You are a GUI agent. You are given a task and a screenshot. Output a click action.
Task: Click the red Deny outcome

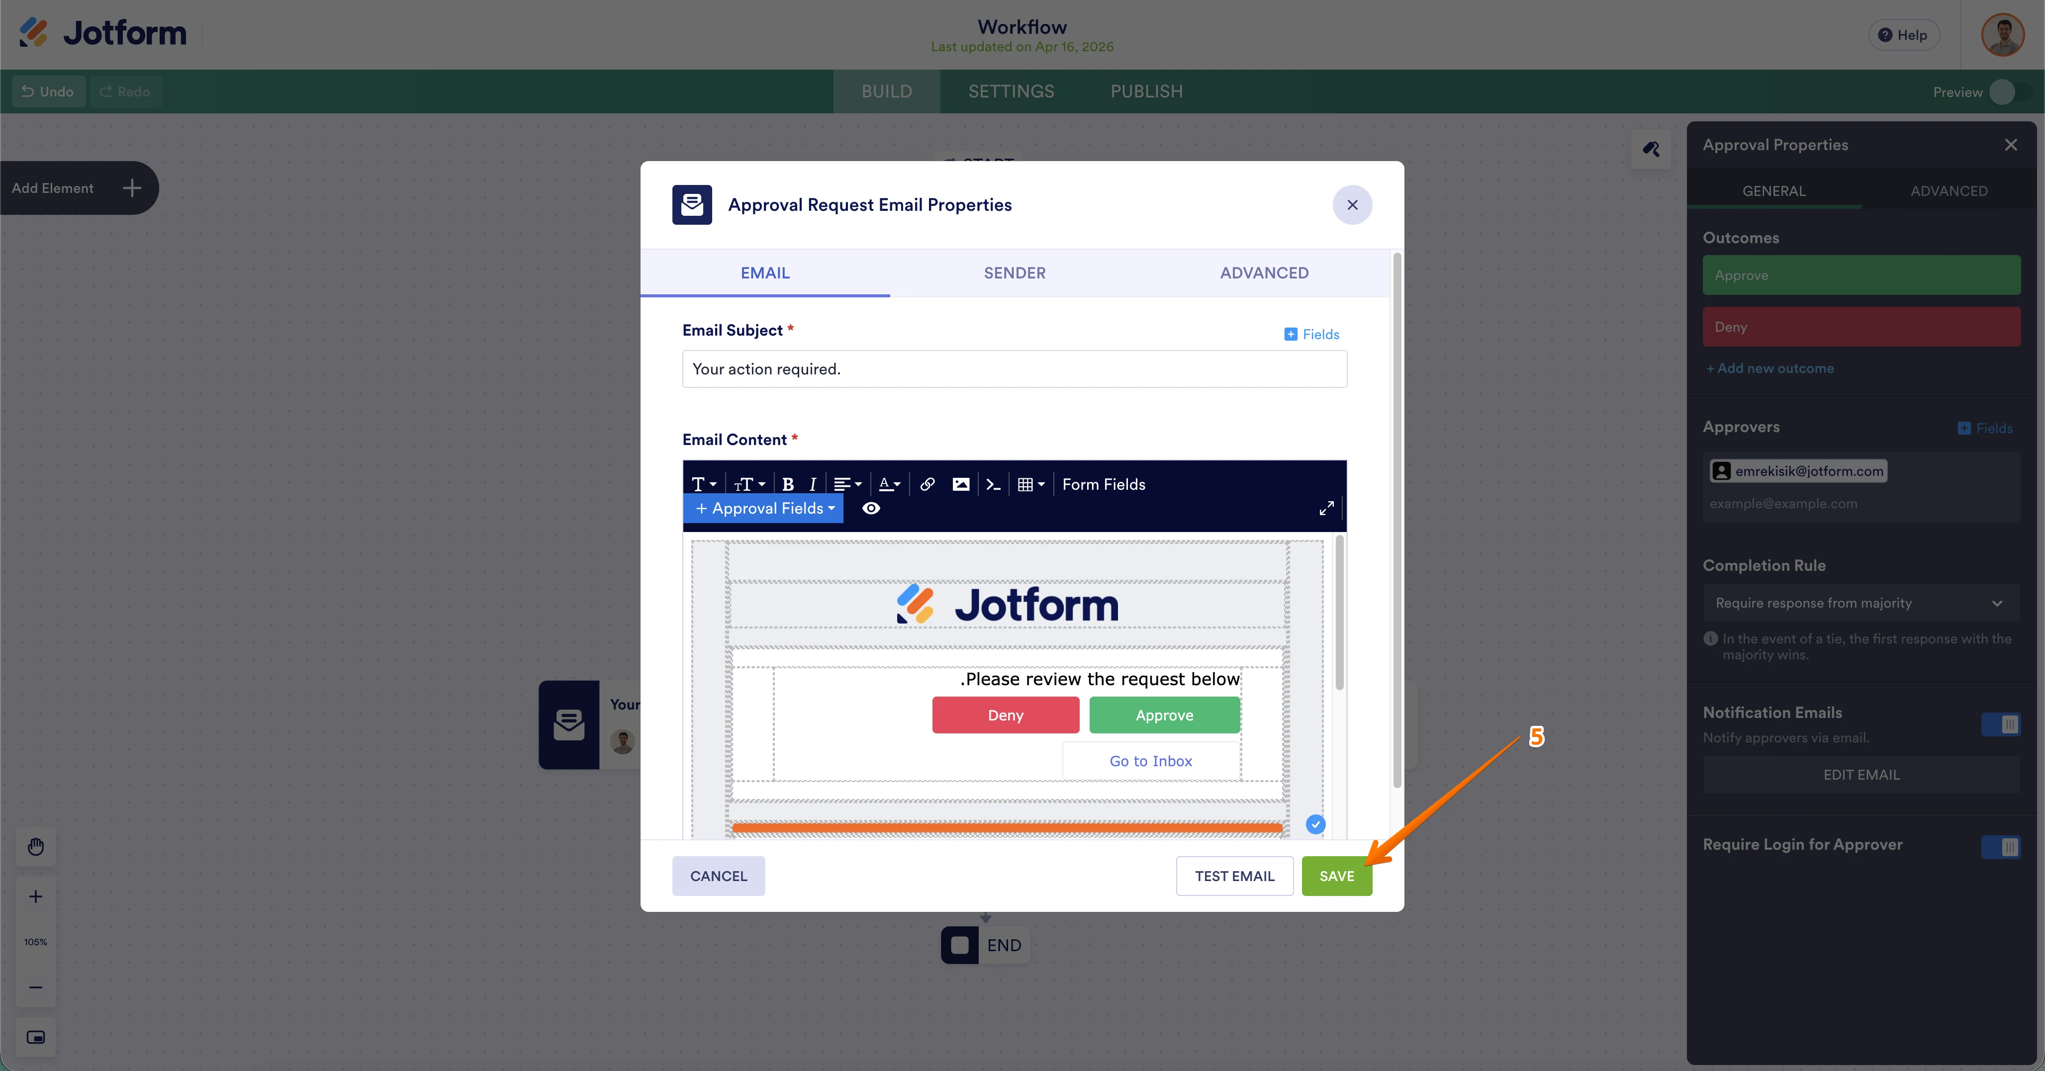coord(1861,327)
